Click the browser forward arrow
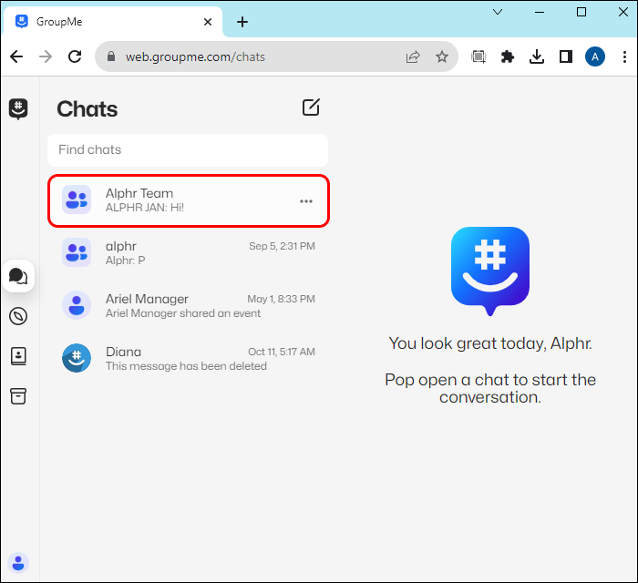 [x=46, y=56]
